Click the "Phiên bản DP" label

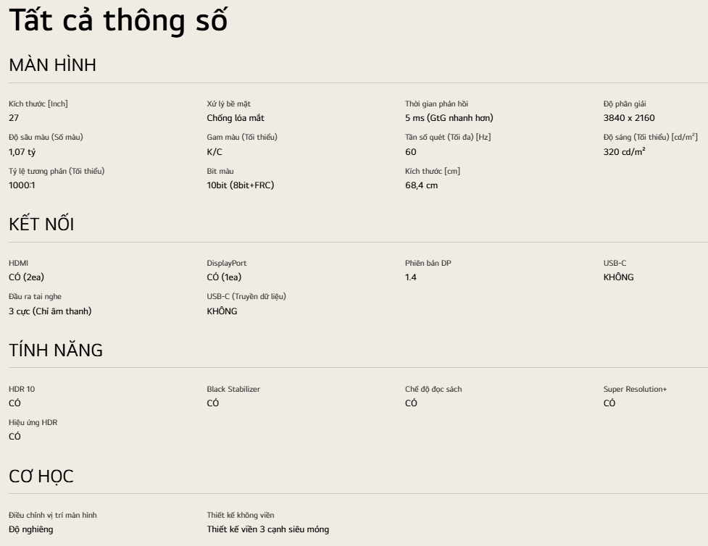click(428, 264)
